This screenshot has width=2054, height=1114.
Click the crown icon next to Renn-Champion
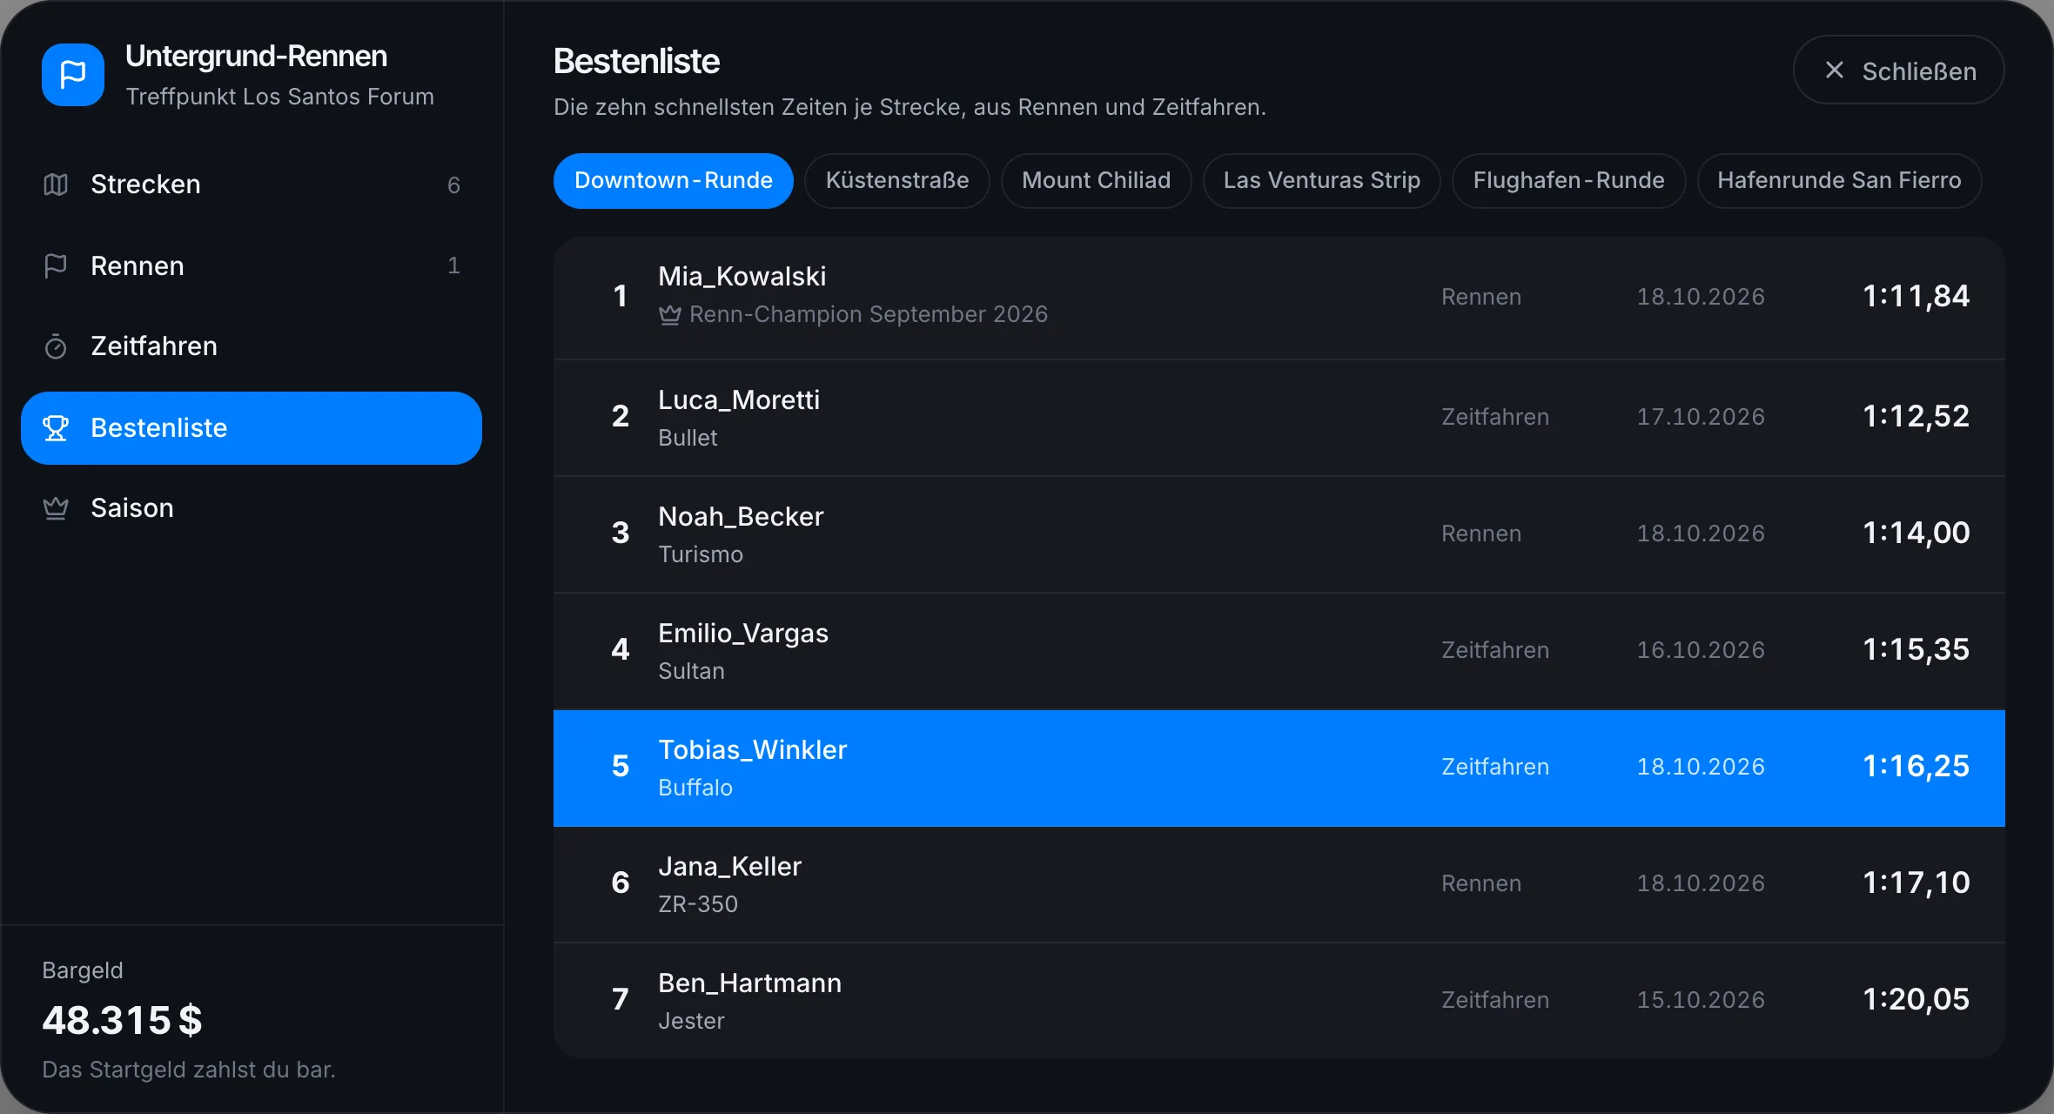(x=669, y=314)
